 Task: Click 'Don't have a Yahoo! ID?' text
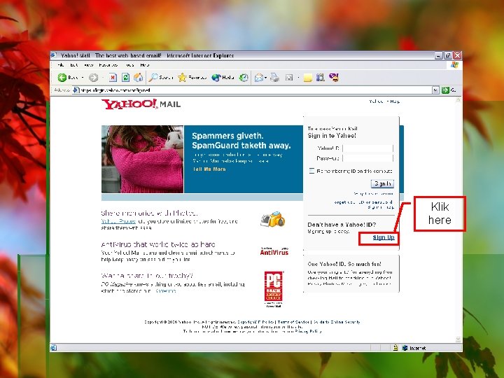pos(342,225)
